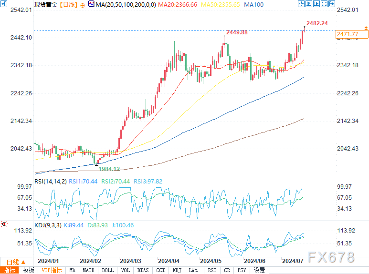
Task: Click the 2024/05 date axis label
Action: [x=211, y=261]
